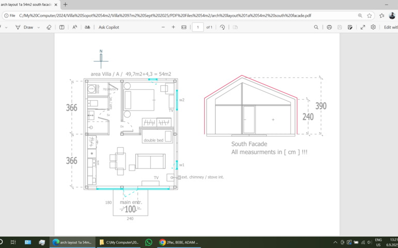Viewport: 398px width, 248px height.
Task: Click the Ask Copilot button
Action: click(x=109, y=27)
